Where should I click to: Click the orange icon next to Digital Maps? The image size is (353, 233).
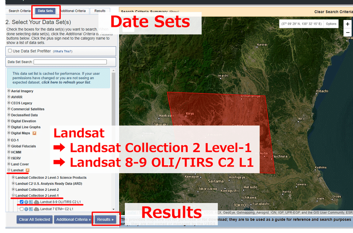34,133
